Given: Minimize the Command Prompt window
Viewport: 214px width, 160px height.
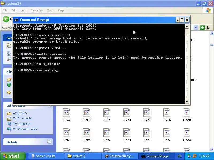Looking at the screenshot, I should pyautogui.click(x=177, y=20).
